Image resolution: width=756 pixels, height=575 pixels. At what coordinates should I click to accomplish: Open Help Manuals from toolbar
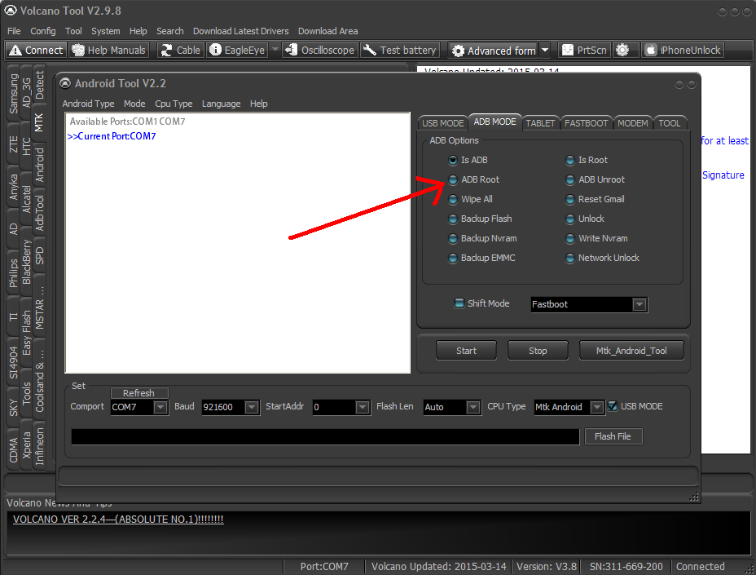point(108,50)
